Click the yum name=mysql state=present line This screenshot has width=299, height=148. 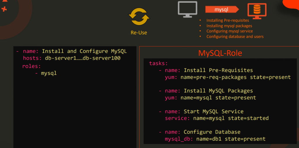click(210, 98)
